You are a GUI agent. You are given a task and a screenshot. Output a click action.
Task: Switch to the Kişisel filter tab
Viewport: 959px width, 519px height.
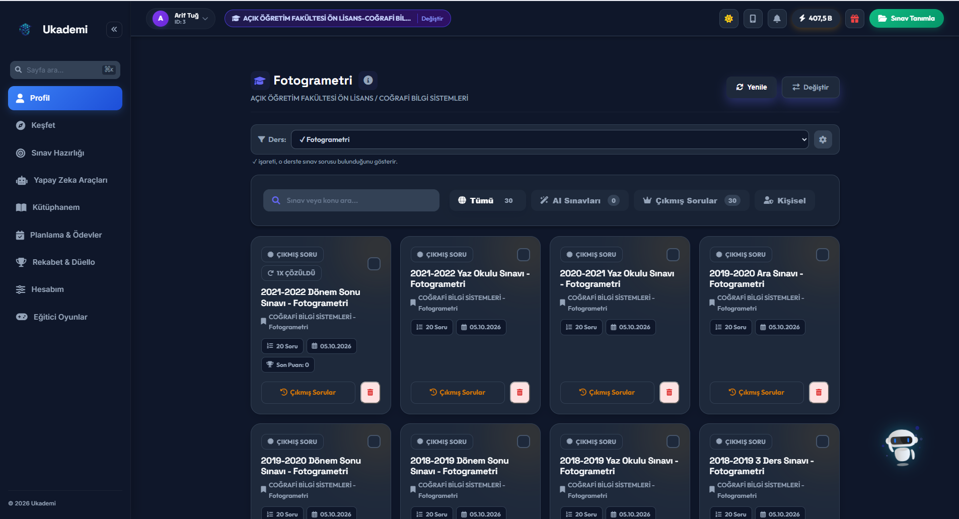[x=784, y=200]
